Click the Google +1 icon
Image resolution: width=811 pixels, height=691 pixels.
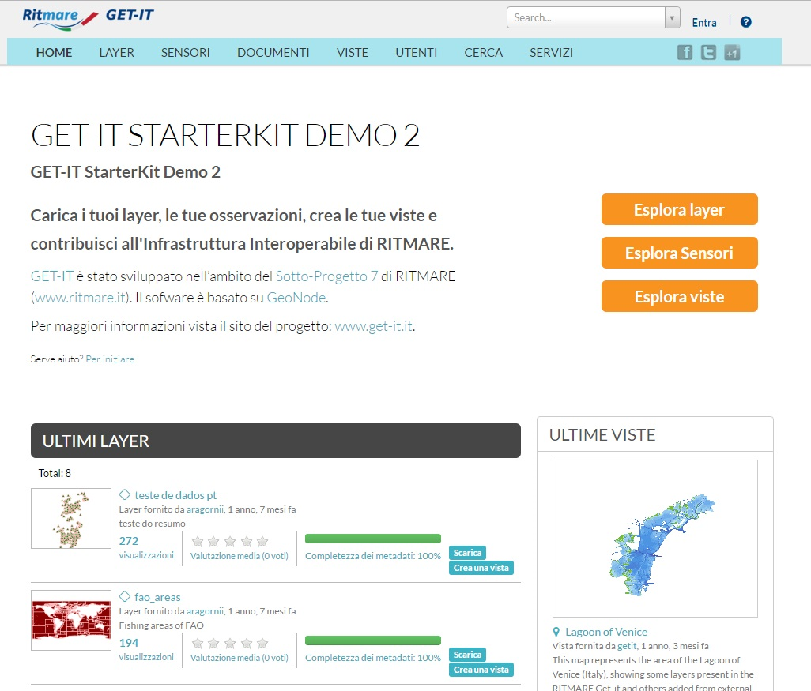click(x=732, y=52)
